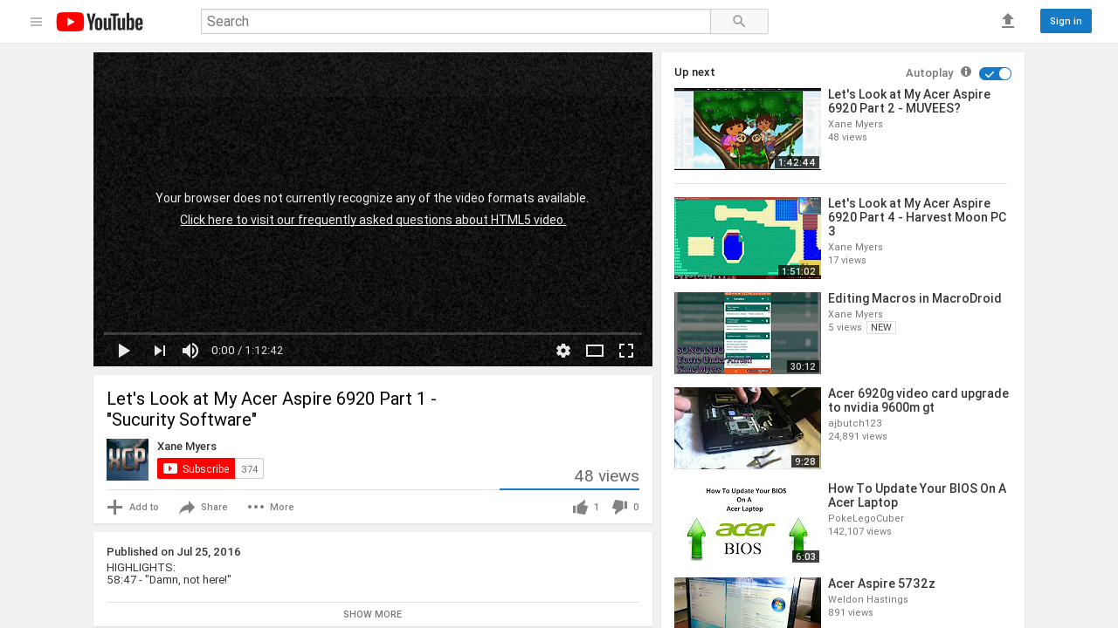Click PokeLegoCuber channel name
This screenshot has height=628, width=1118.
(866, 518)
